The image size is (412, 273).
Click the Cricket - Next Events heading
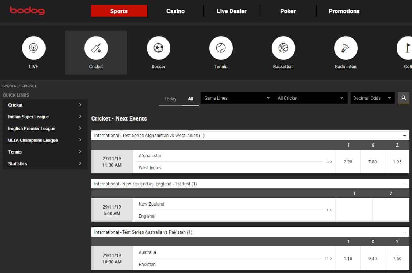point(119,118)
